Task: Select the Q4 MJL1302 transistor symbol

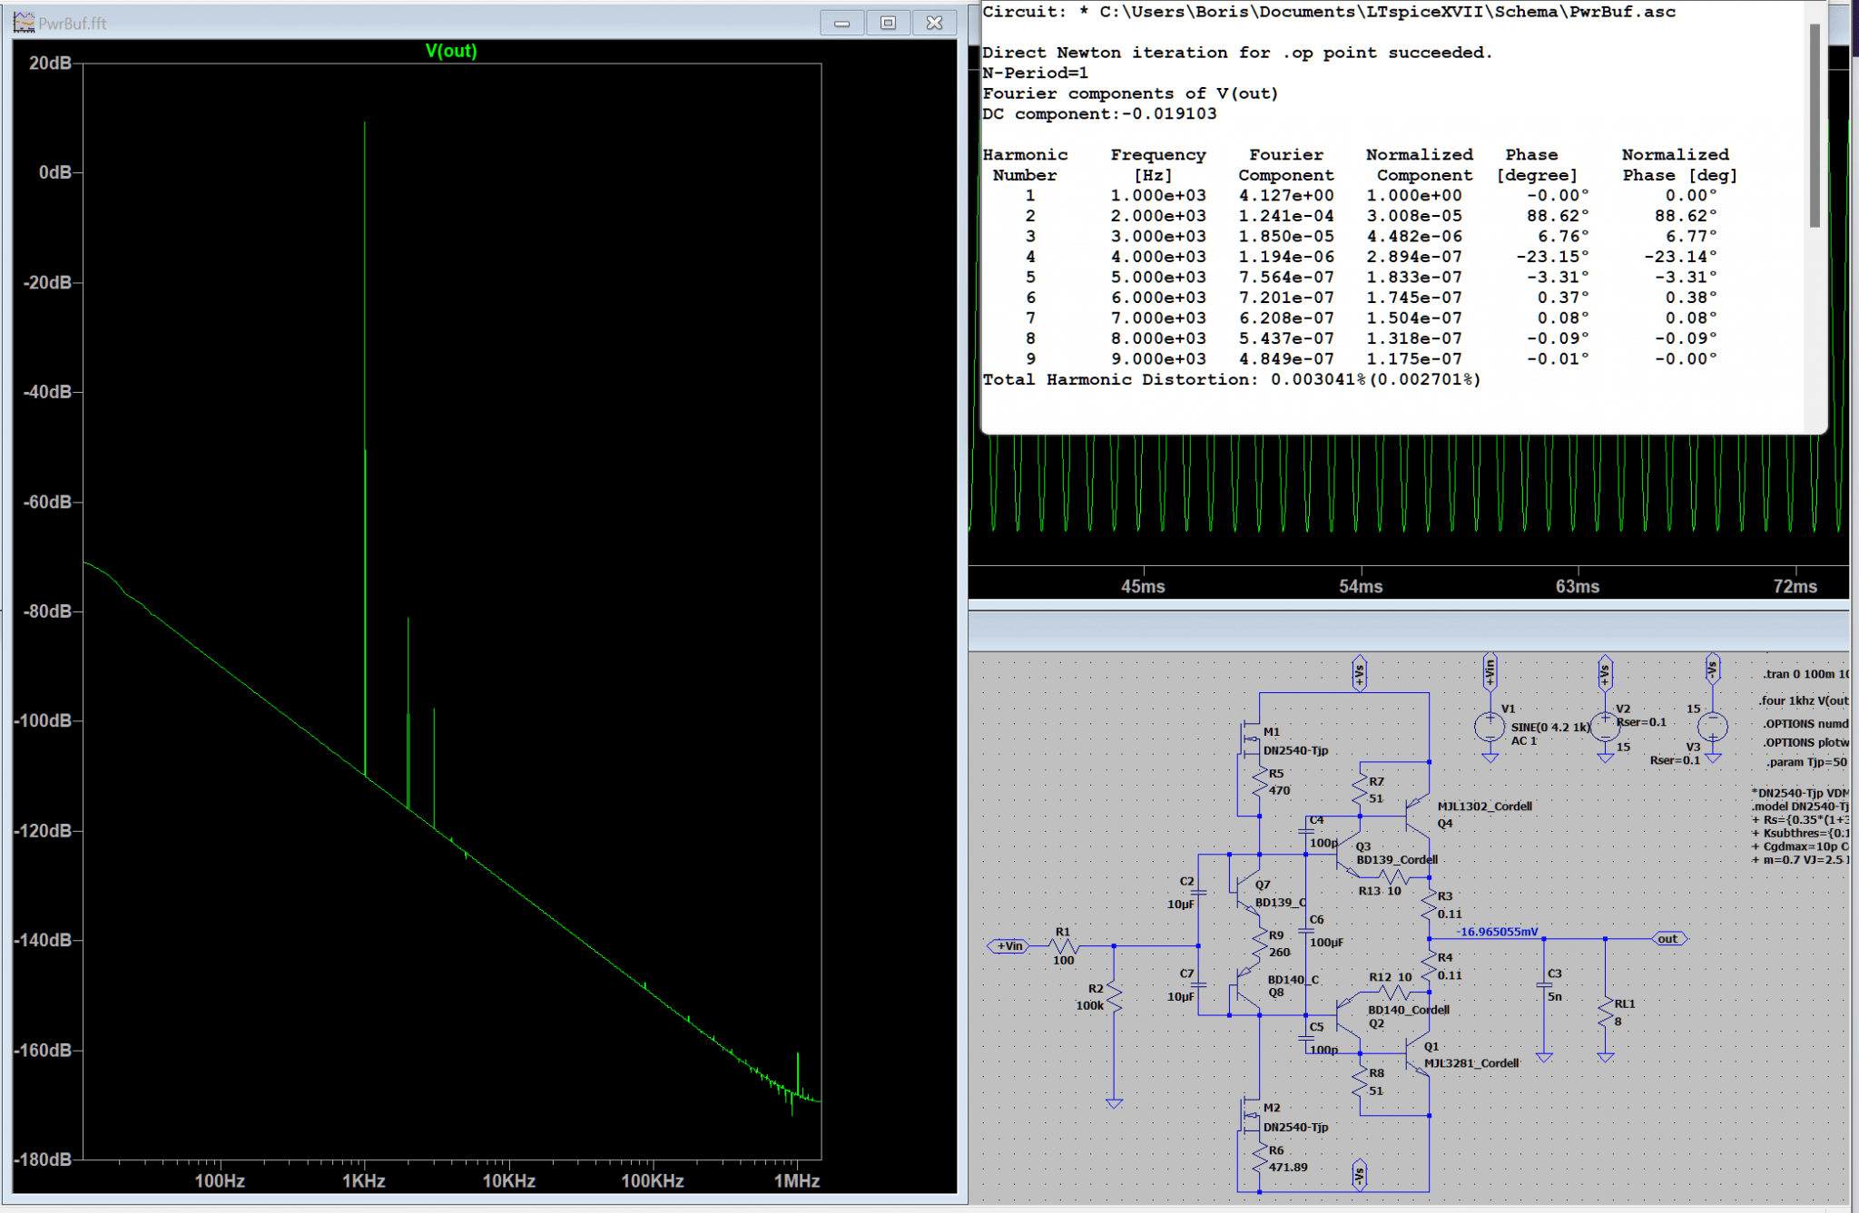Action: (1416, 814)
